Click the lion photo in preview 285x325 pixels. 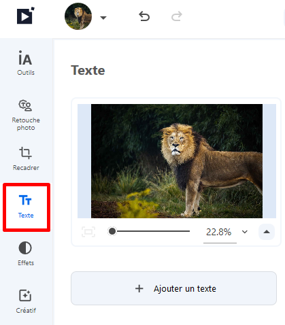point(177,161)
